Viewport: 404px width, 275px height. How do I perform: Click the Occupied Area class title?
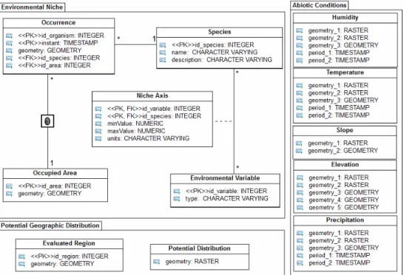(x=55, y=173)
